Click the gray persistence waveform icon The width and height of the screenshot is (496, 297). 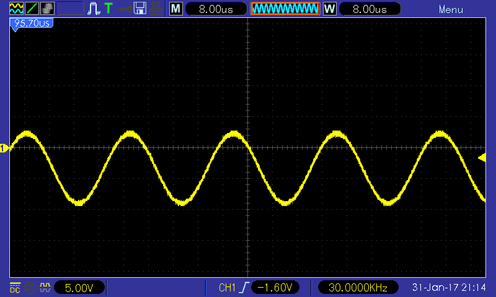pyautogui.click(x=48, y=8)
